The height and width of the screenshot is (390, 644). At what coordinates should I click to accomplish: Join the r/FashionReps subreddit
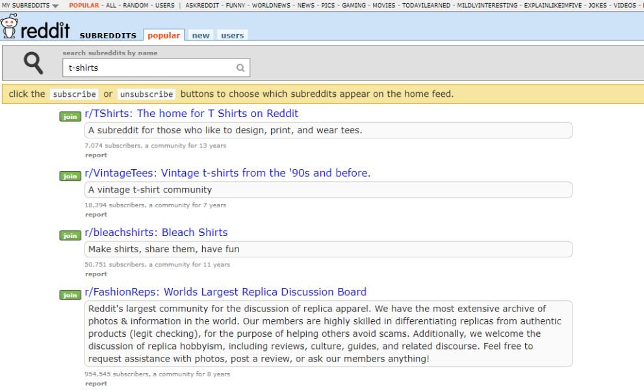pyautogui.click(x=70, y=295)
